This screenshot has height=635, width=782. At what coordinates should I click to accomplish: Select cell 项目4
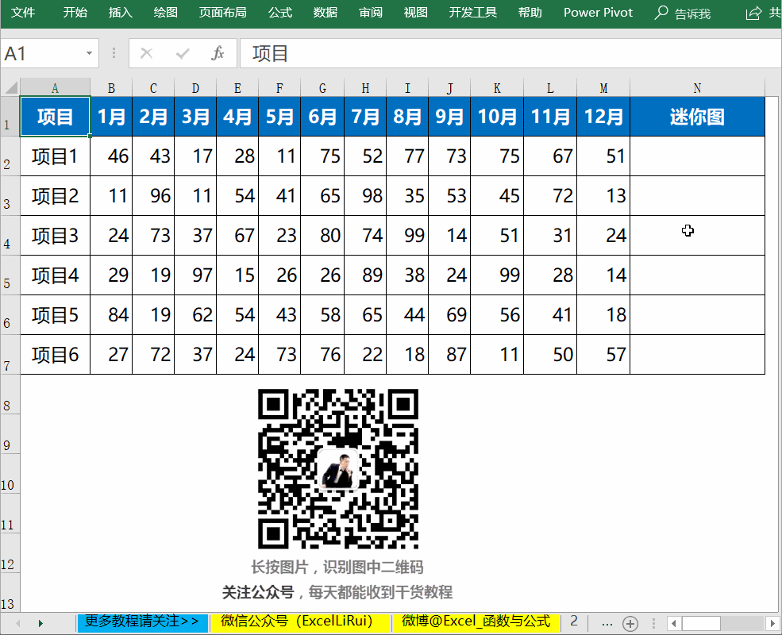[55, 275]
